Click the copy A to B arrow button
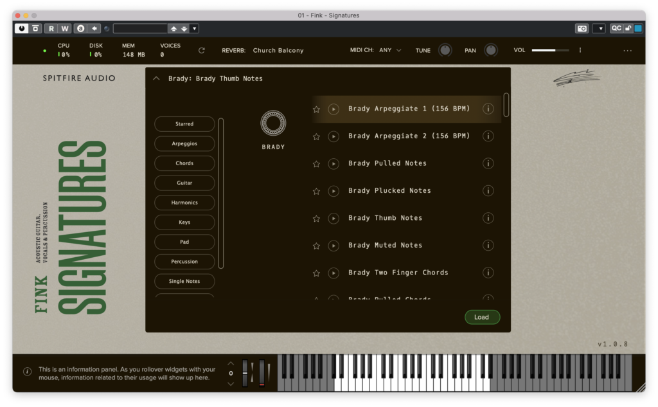 coord(94,28)
